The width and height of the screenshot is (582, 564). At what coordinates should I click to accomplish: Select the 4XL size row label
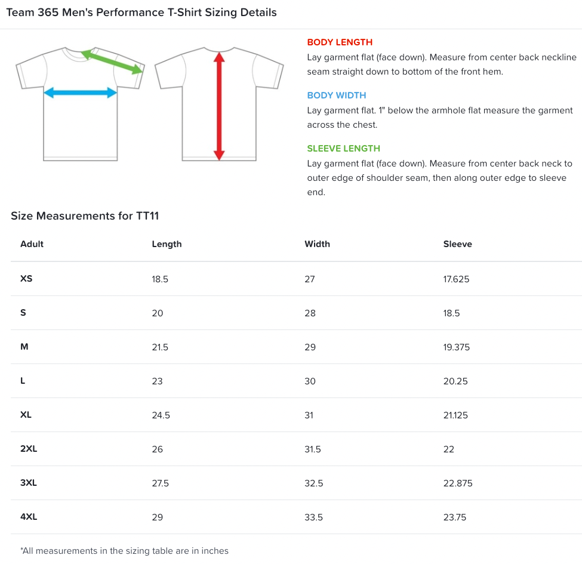pos(29,517)
